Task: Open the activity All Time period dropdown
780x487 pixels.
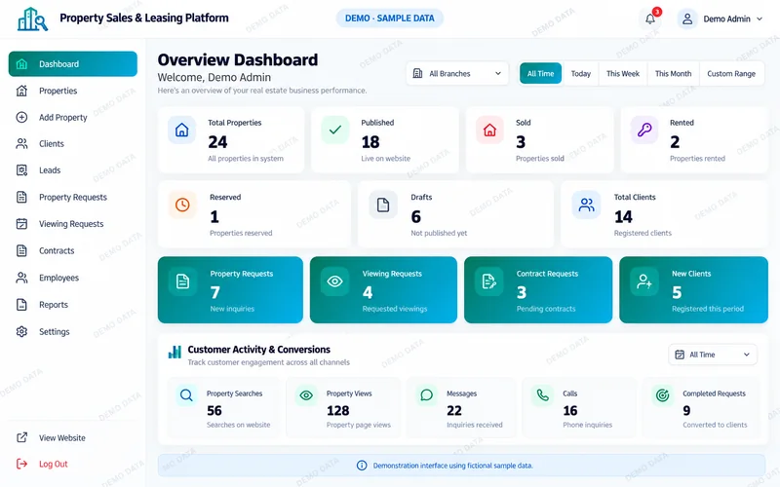Action: [713, 355]
